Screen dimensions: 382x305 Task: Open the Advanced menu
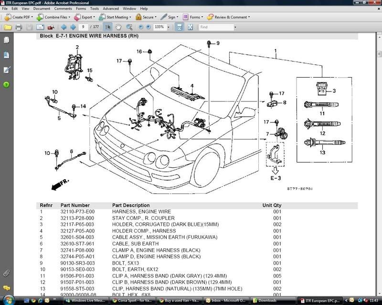[x=110, y=9]
